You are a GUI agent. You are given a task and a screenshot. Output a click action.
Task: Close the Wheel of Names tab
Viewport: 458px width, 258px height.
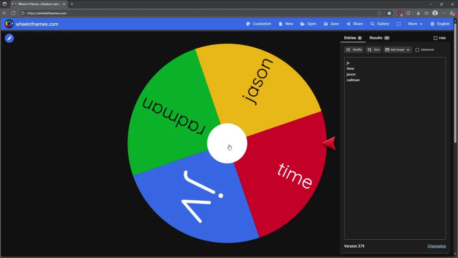[64, 4]
